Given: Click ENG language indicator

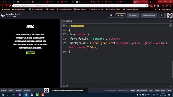Looking at the screenshot, I should (157, 95).
